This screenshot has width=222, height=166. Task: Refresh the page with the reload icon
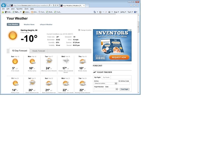click(56, 5)
